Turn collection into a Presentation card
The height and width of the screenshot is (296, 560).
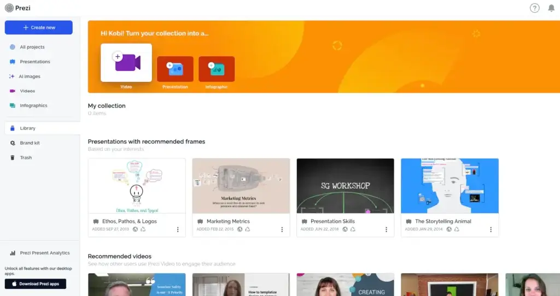coord(175,69)
